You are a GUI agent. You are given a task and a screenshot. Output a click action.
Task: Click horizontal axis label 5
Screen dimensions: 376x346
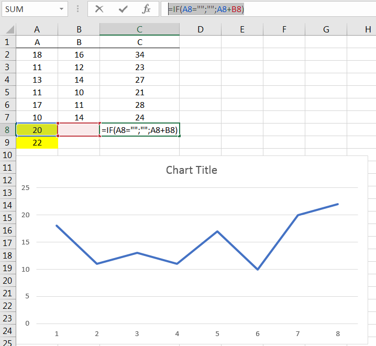click(217, 334)
